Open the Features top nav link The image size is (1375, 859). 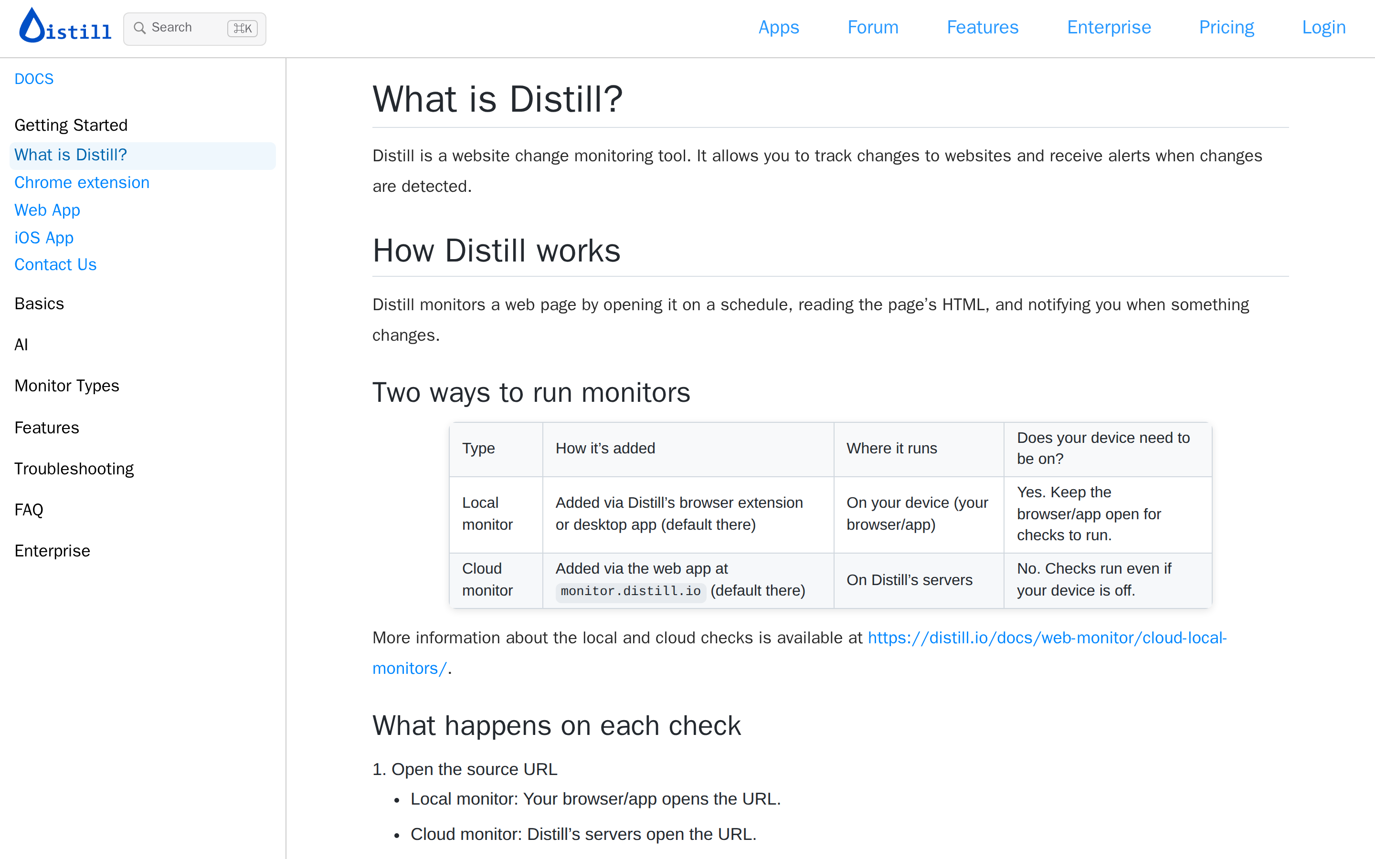coord(983,27)
